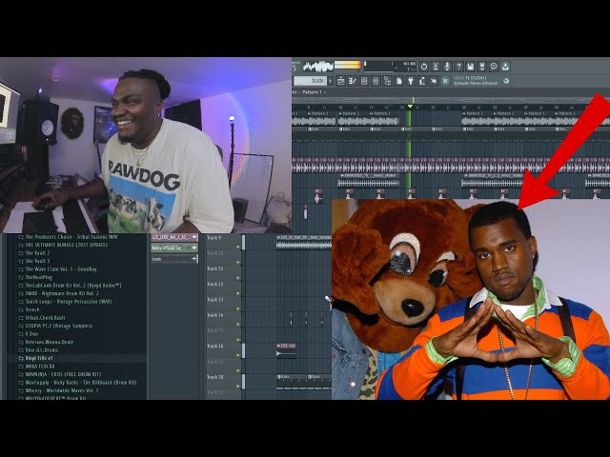Open the Mixer view icon
This screenshot has width=610, height=457.
click(376, 81)
